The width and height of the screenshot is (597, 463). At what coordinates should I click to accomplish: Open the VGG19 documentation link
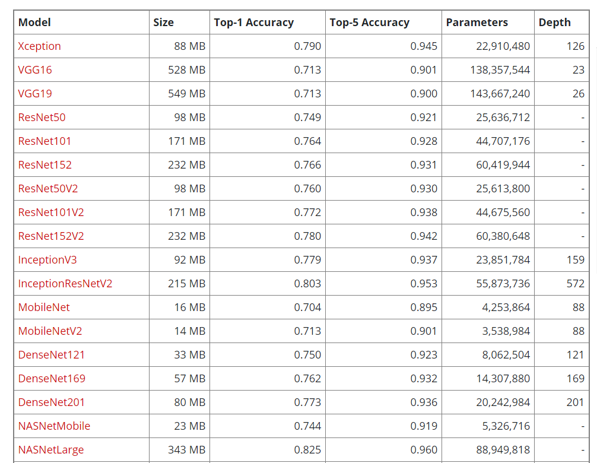pos(35,94)
